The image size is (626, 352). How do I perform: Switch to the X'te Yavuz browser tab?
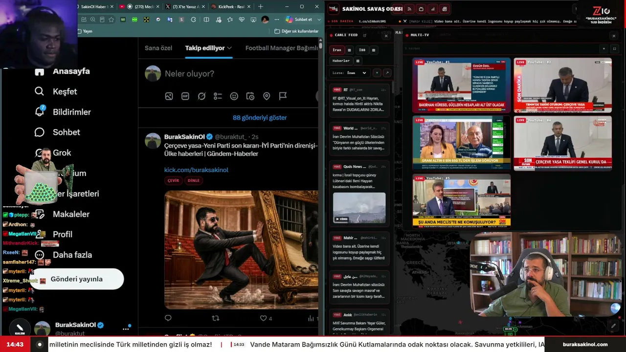(185, 7)
